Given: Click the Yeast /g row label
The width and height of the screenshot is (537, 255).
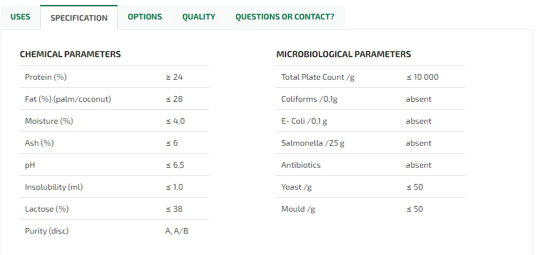Looking at the screenshot, I should (x=296, y=187).
